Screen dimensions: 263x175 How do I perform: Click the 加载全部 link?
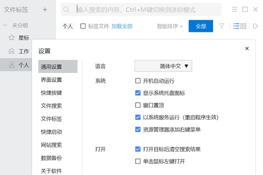(x=122, y=26)
